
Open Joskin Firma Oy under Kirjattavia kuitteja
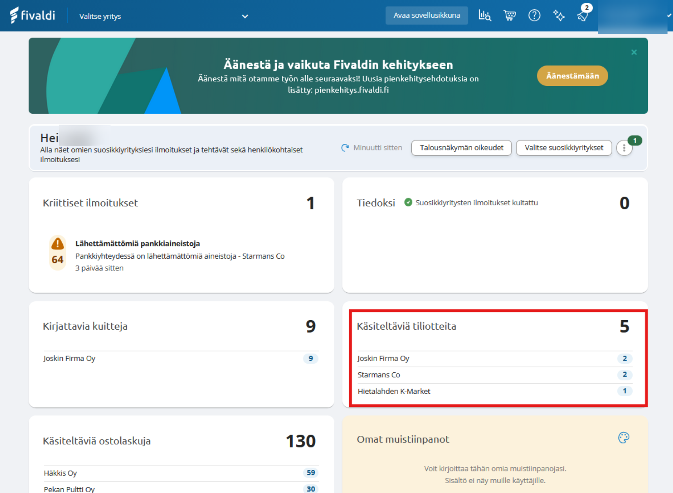[x=181, y=358]
